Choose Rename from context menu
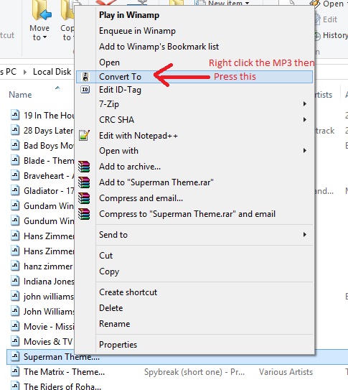The width and height of the screenshot is (348, 390). coord(114,324)
